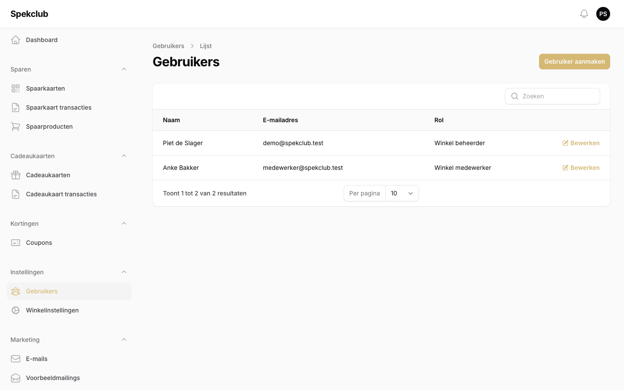
Task: Open Winkelinstellingen in the sidebar
Action: pyautogui.click(x=69, y=310)
